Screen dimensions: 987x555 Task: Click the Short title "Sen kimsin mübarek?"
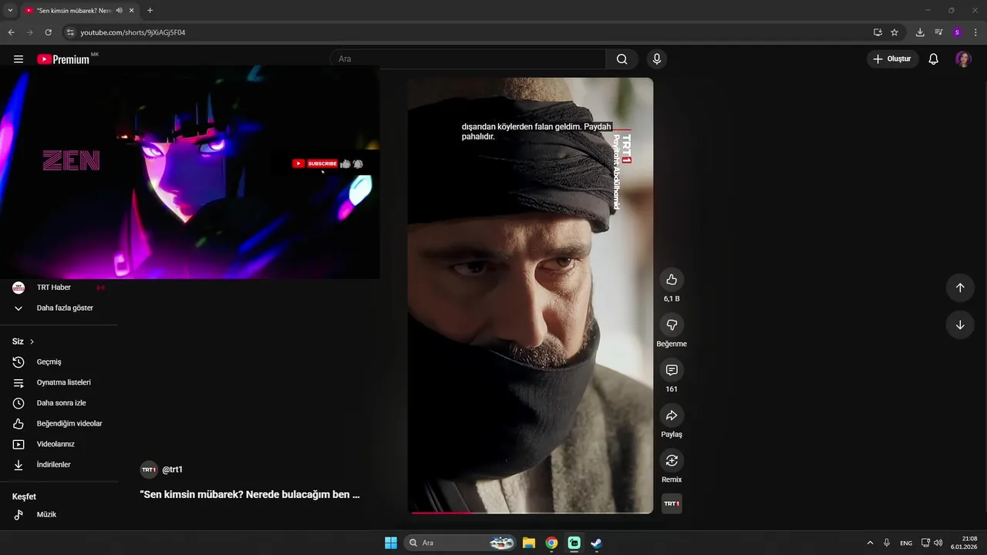(x=250, y=494)
